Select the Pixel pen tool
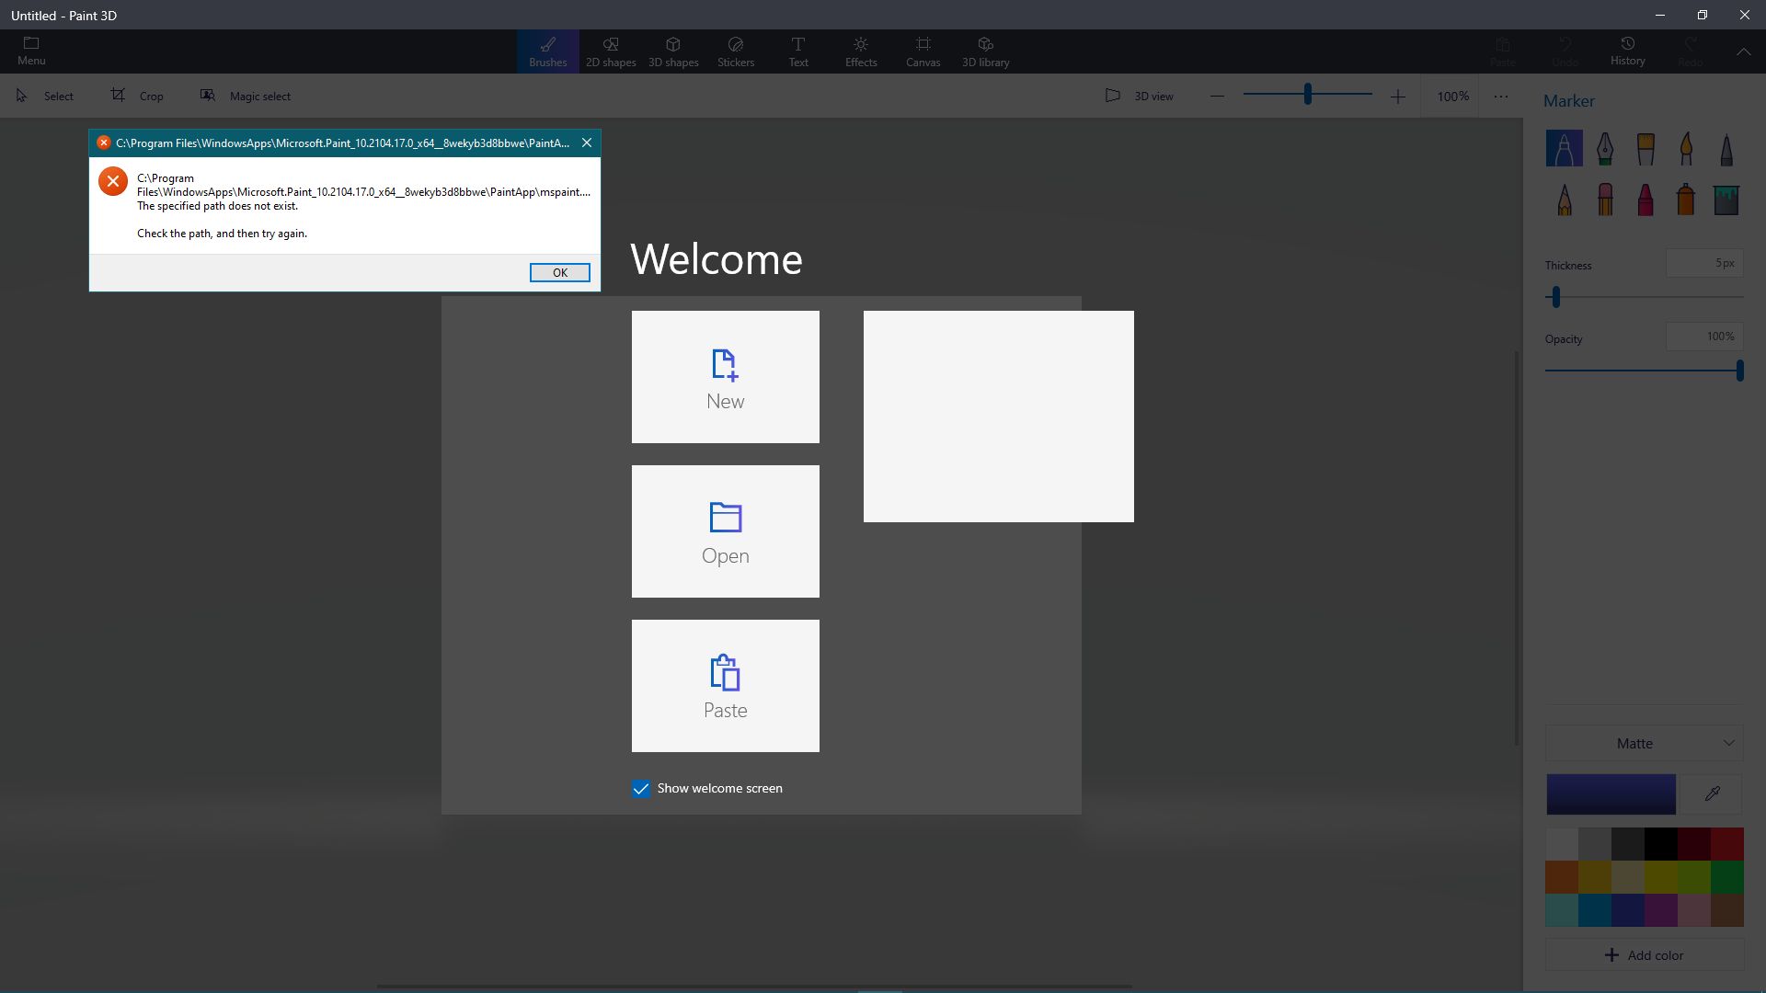This screenshot has height=993, width=1766. tap(1726, 148)
